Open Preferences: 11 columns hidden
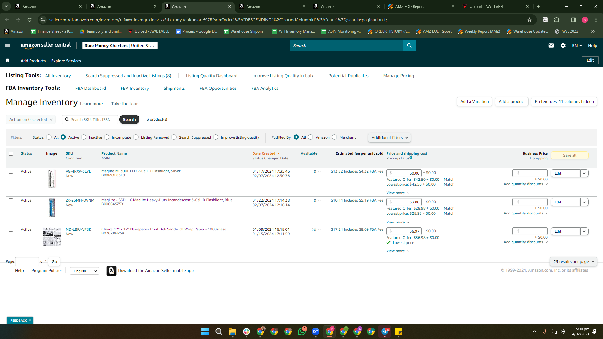 click(x=564, y=101)
